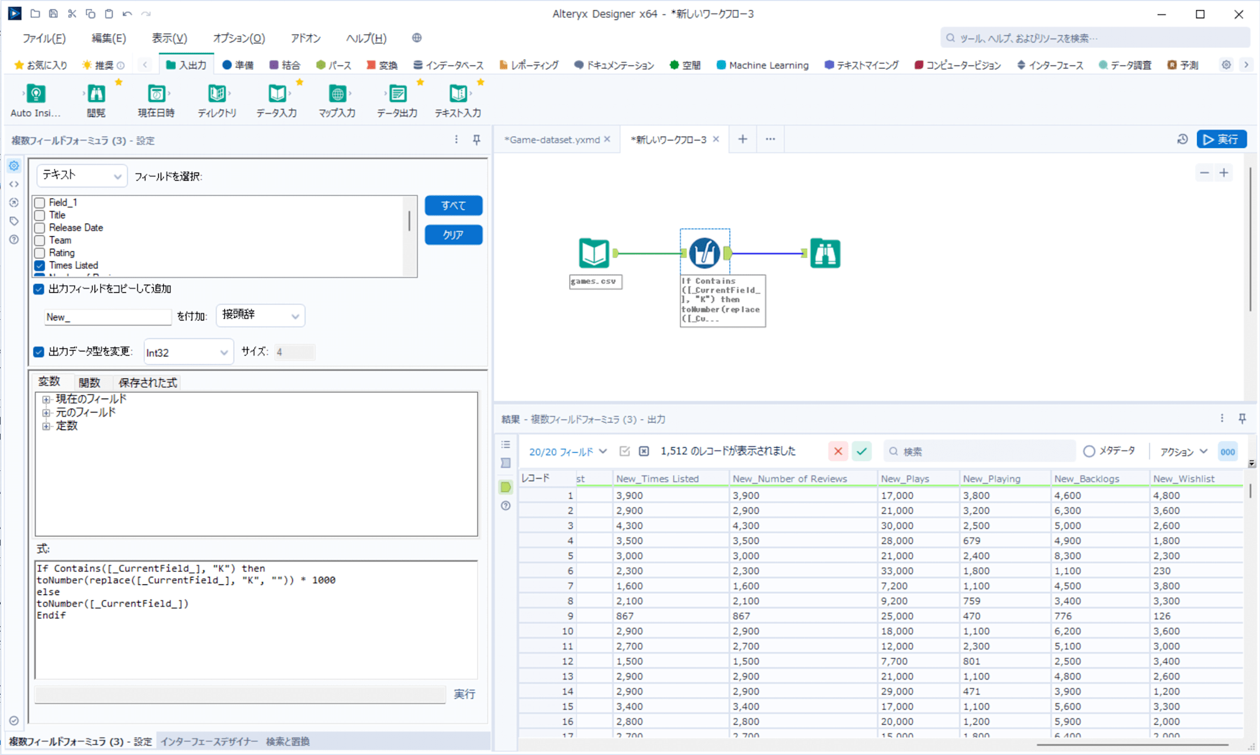
Task: Check the Rating field checkbox
Action: (40, 253)
